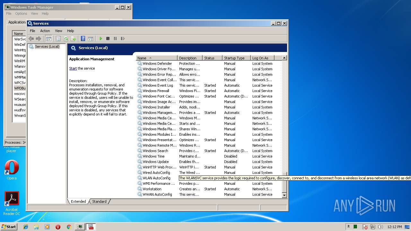Open Options menu in Task Manager
The width and height of the screenshot is (411, 231).
click(21, 13)
